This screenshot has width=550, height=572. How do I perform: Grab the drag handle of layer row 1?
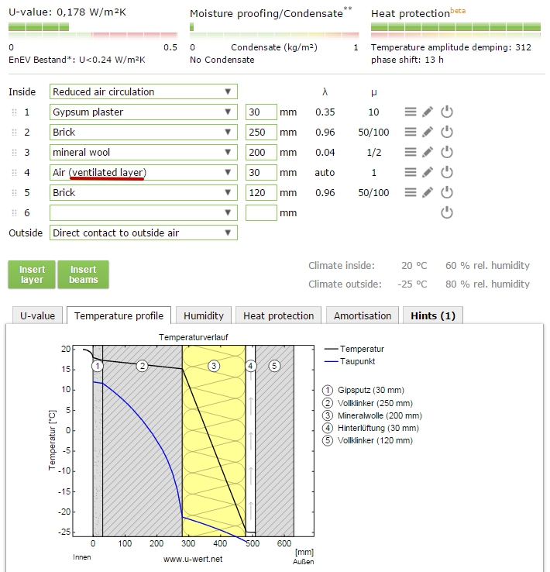pos(14,112)
